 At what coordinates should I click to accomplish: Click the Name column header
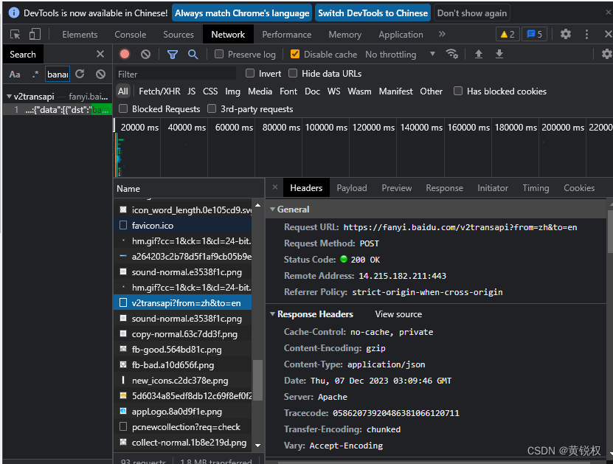click(x=189, y=188)
